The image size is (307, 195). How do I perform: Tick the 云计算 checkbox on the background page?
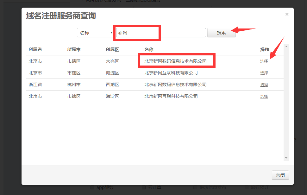[144, 187]
